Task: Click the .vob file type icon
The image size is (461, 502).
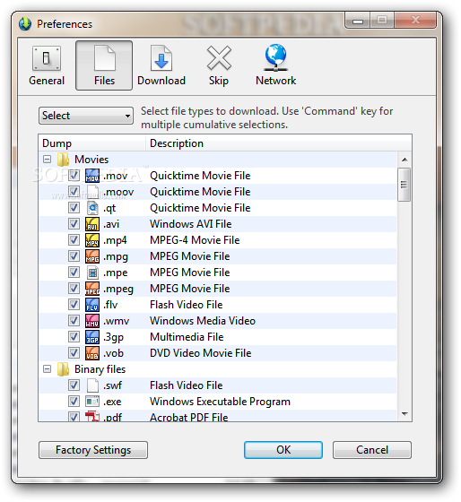Action: pyautogui.click(x=92, y=353)
